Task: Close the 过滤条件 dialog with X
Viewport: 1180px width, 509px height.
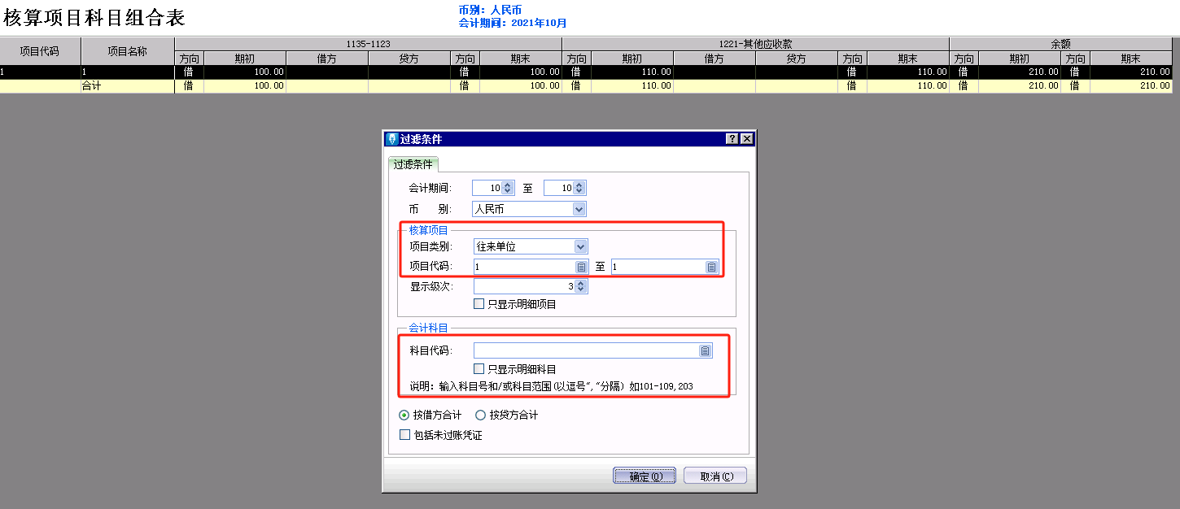Action: click(x=746, y=139)
